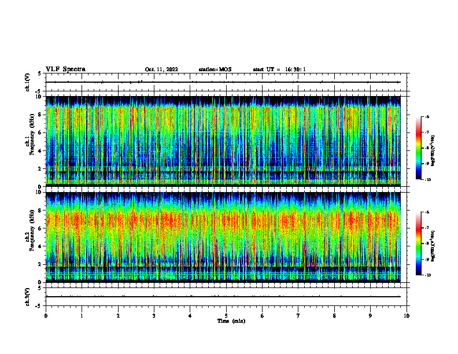
Task: Click the "7" tick on the time axis
Action: coord(298,316)
